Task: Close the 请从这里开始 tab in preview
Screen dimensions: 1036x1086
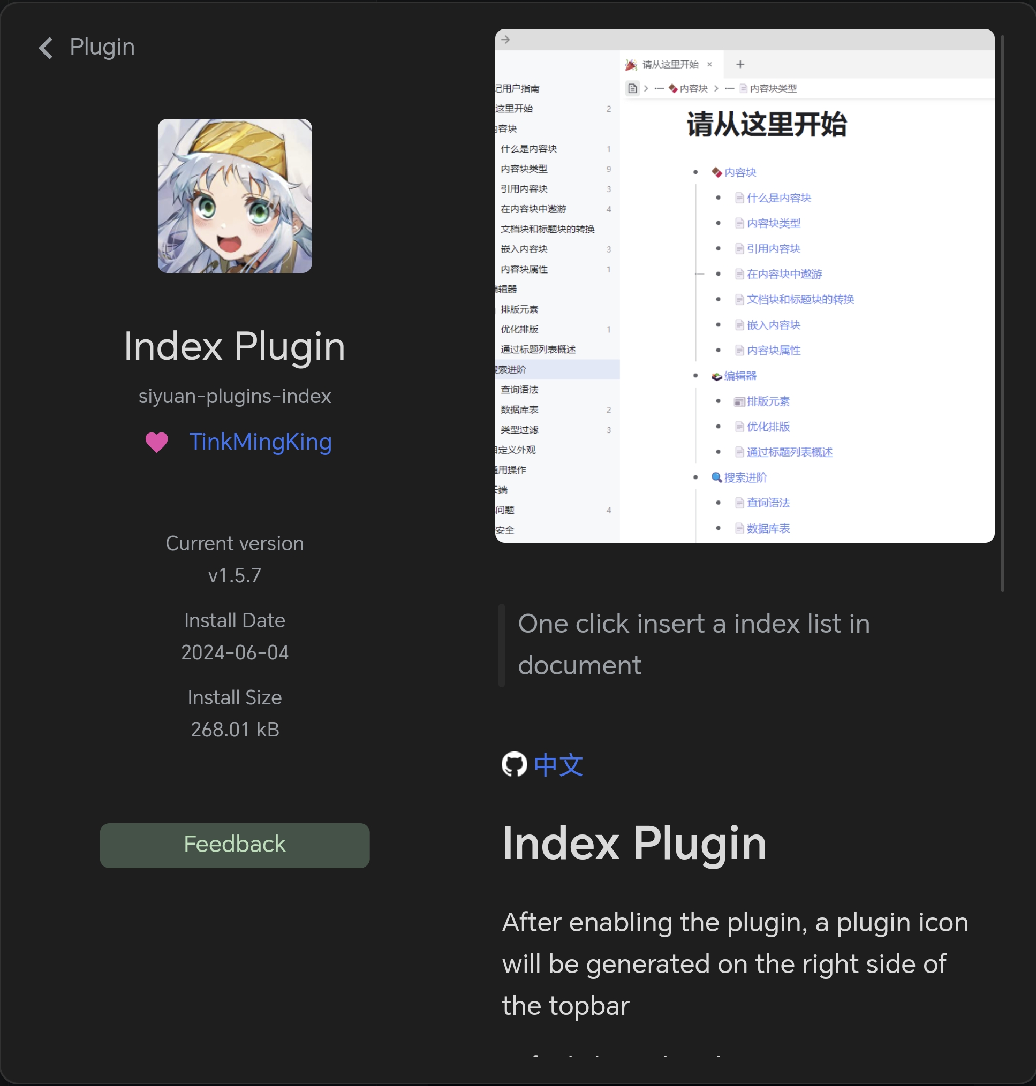Action: [709, 65]
